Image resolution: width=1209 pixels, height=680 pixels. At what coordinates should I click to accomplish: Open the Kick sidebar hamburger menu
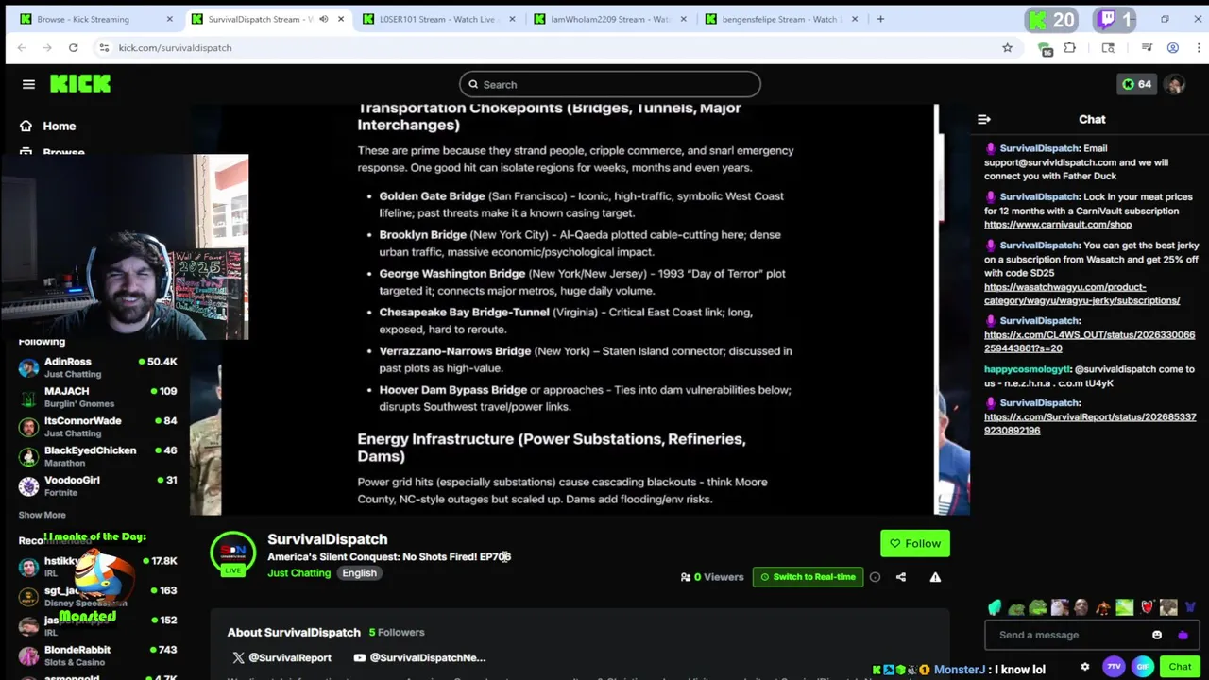(x=28, y=84)
